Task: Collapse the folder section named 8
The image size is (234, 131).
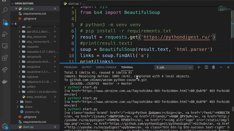Action: coord(13,24)
